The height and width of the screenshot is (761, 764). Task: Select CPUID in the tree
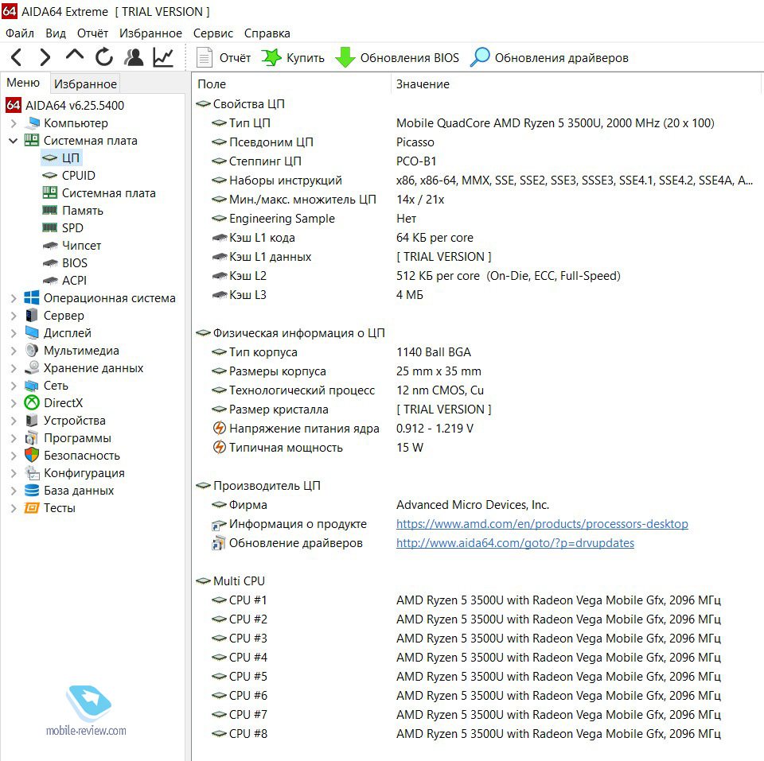click(78, 176)
